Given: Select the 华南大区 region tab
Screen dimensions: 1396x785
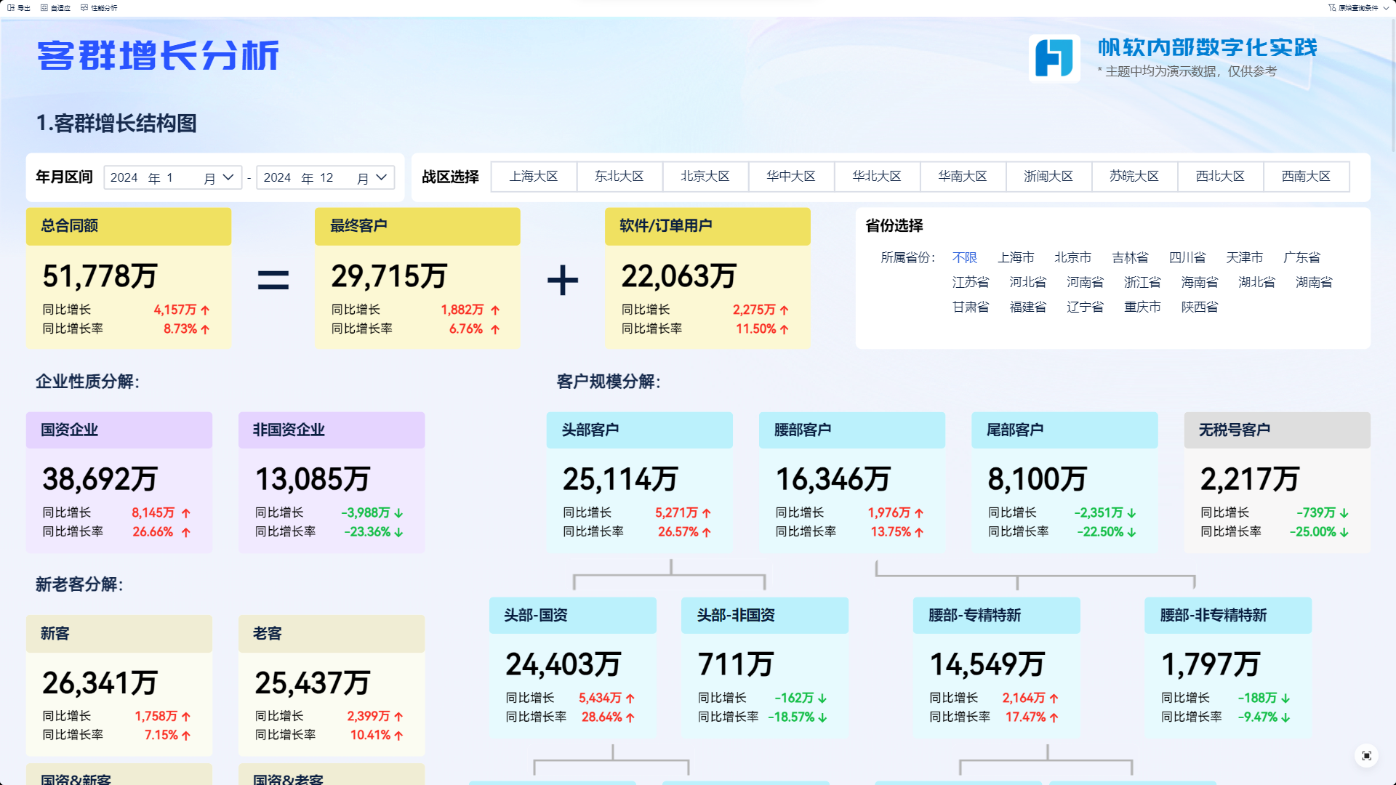Looking at the screenshot, I should click(963, 177).
